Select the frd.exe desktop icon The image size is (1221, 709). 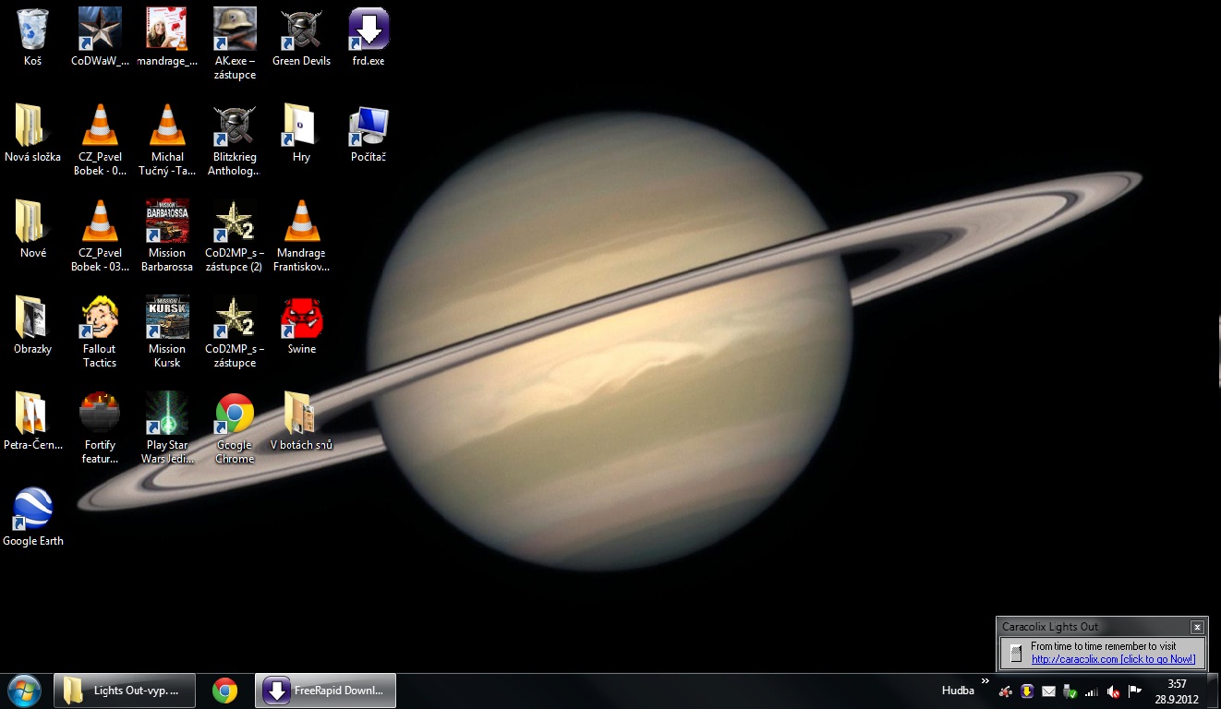369,30
